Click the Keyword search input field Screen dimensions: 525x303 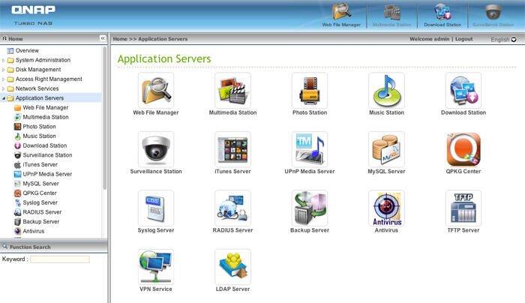[x=59, y=259]
